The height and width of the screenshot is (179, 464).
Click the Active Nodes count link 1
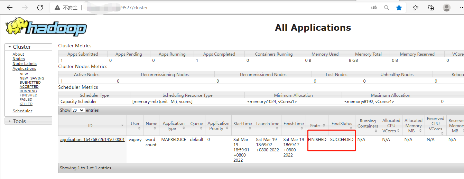coord(62,81)
